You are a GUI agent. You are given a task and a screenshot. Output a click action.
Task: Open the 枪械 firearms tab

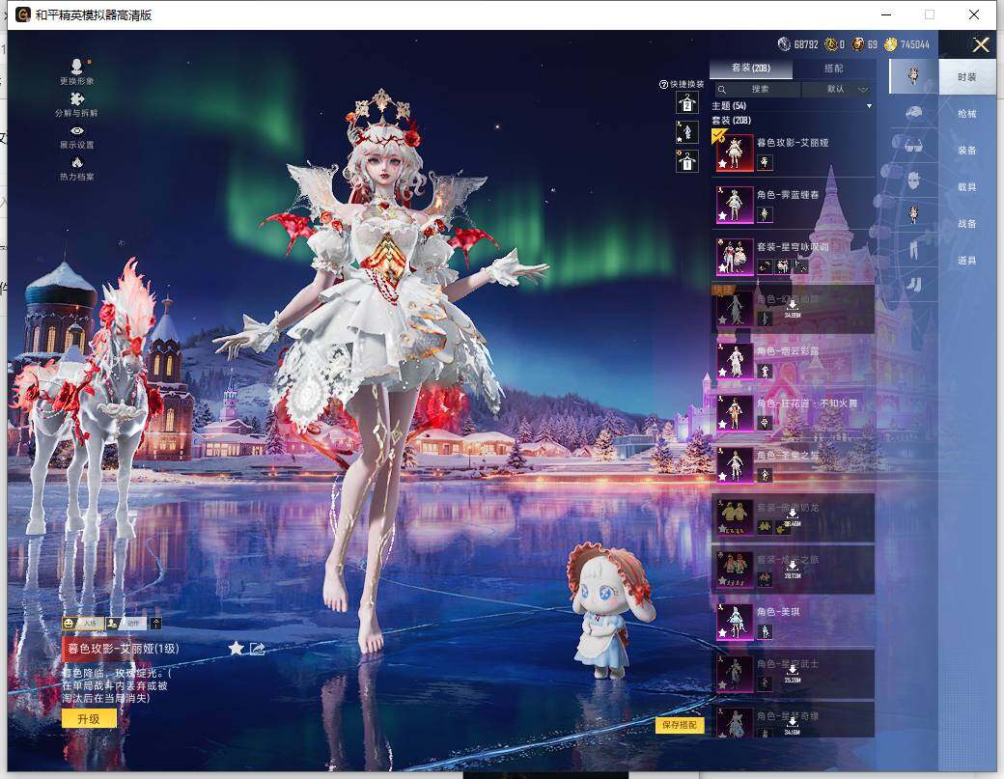[x=966, y=114]
